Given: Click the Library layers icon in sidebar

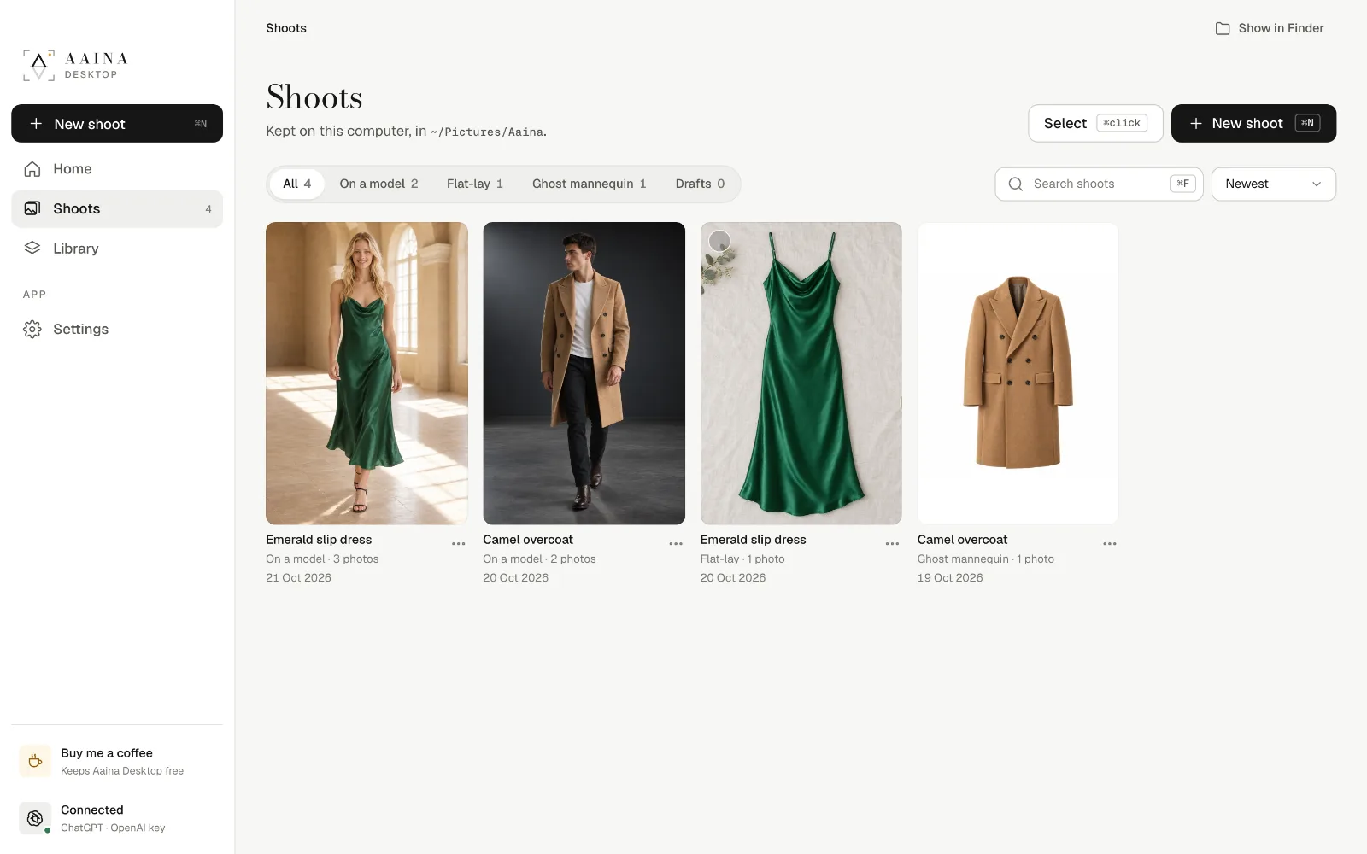Looking at the screenshot, I should [x=32, y=249].
